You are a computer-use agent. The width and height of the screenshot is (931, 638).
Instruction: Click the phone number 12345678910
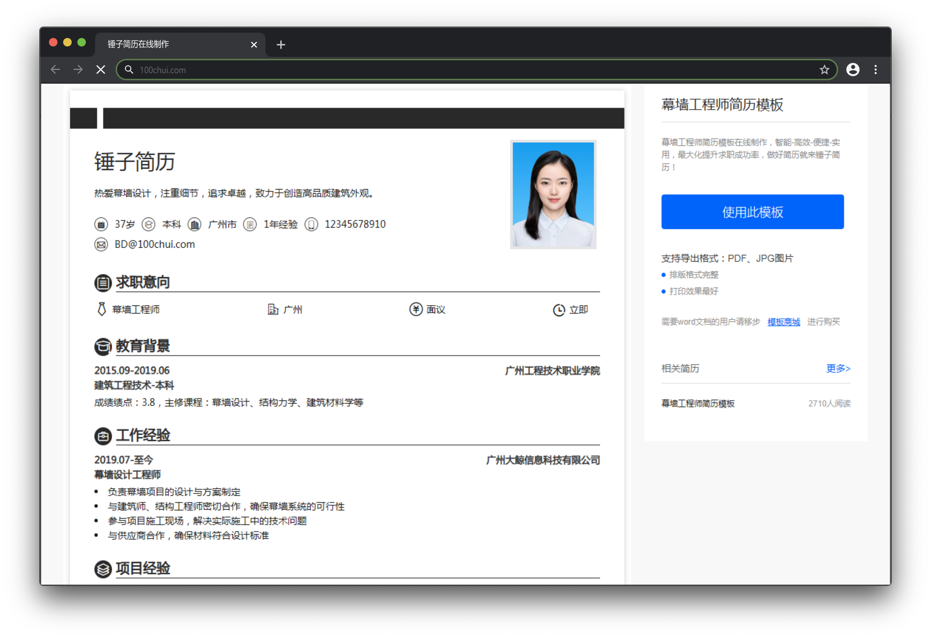point(355,224)
